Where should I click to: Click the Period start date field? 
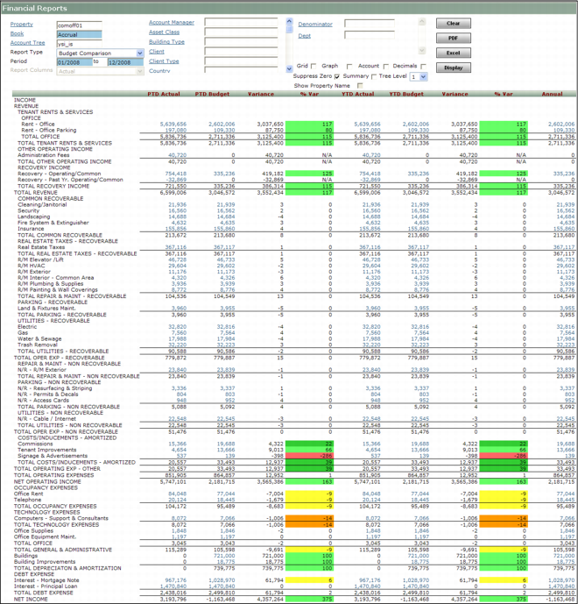click(74, 62)
